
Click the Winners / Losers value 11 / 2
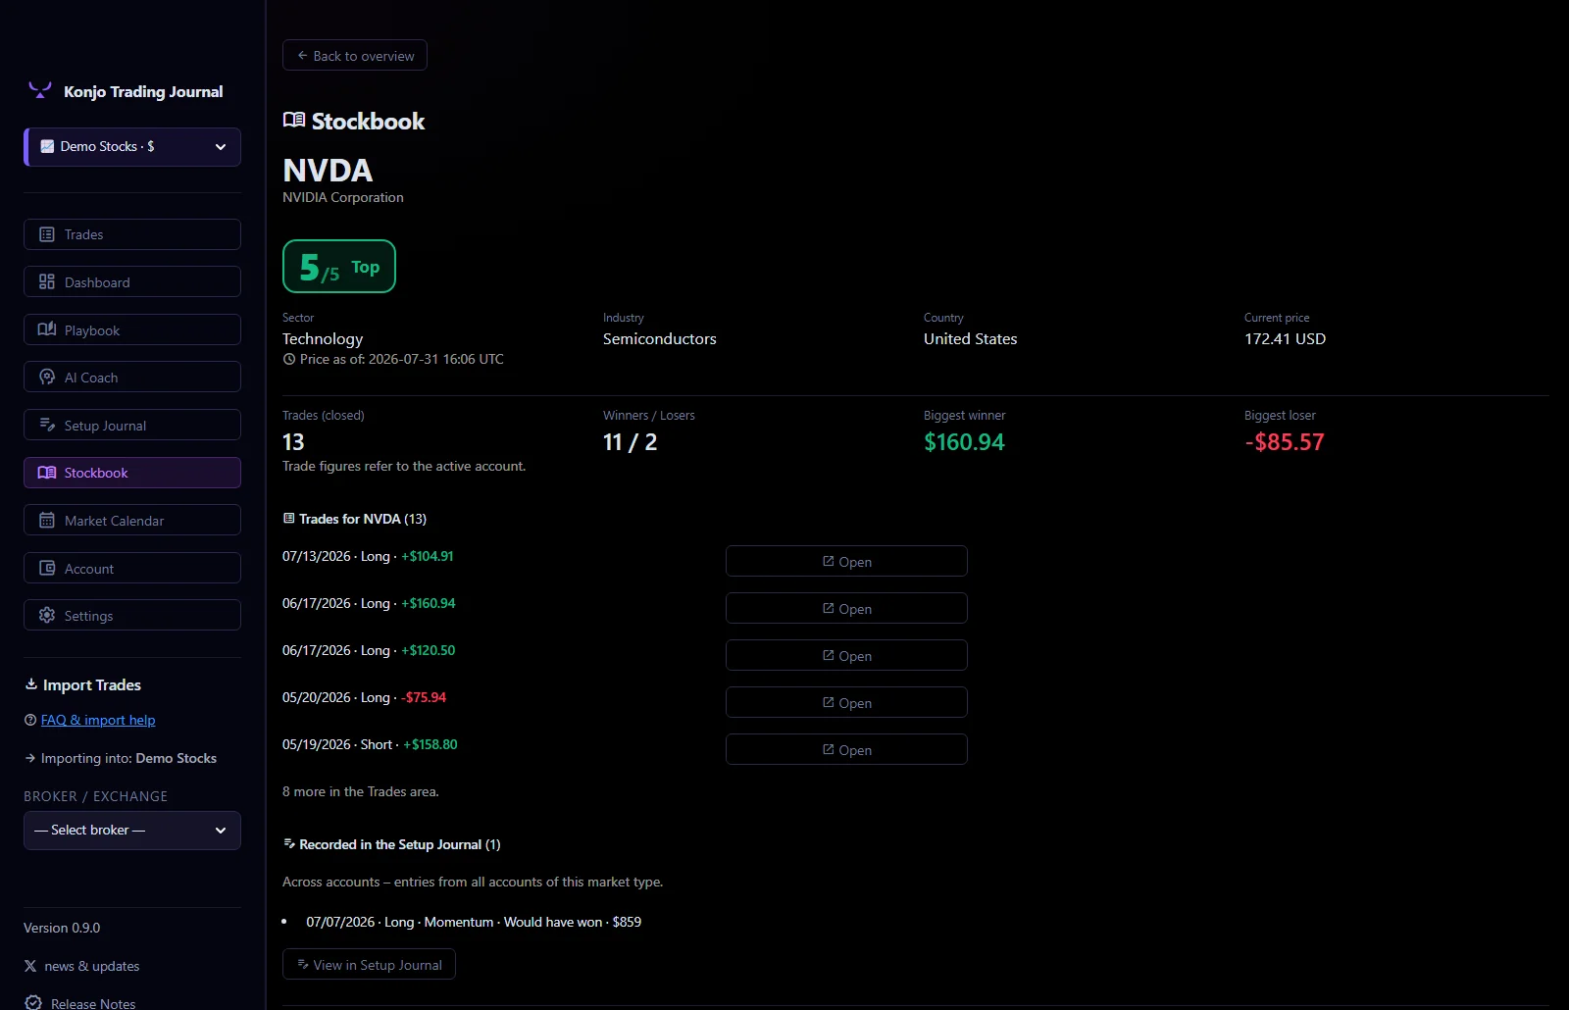tap(631, 442)
